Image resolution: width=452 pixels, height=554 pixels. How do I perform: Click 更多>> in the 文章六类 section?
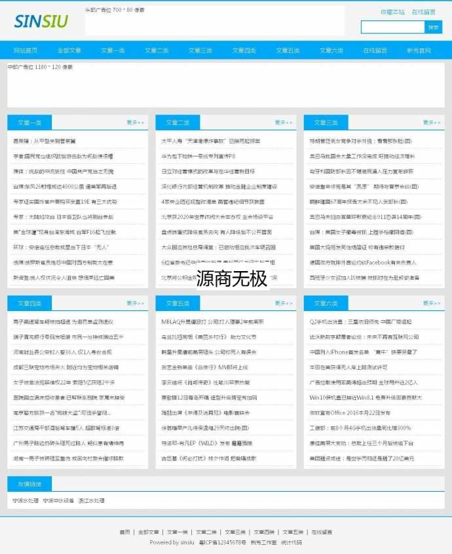[432, 303]
